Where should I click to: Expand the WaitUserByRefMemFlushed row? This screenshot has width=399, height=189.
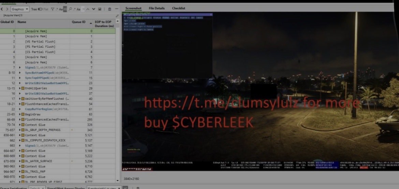20,99
